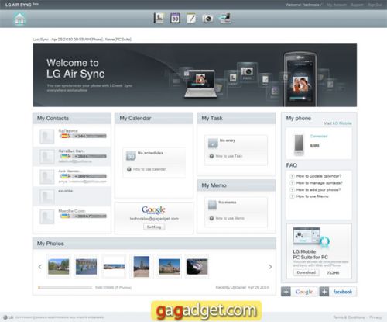The image size is (387, 322).
Task: Click the No schedules calendar icon
Action: coord(131,156)
